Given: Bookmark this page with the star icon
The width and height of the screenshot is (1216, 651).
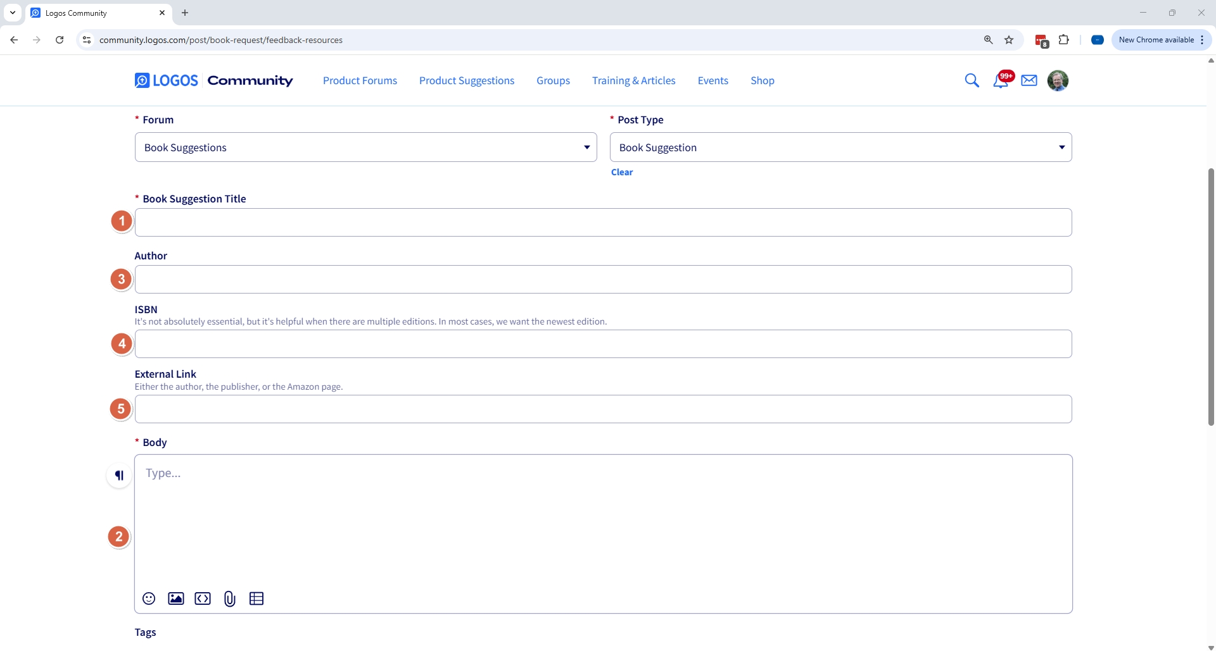Looking at the screenshot, I should click(x=1009, y=40).
